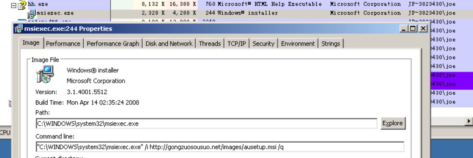Click the Windows installer image file icon

click(x=45, y=74)
